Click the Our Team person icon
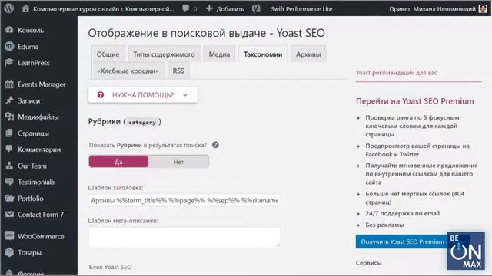The width and height of the screenshot is (492, 276). tap(9, 166)
